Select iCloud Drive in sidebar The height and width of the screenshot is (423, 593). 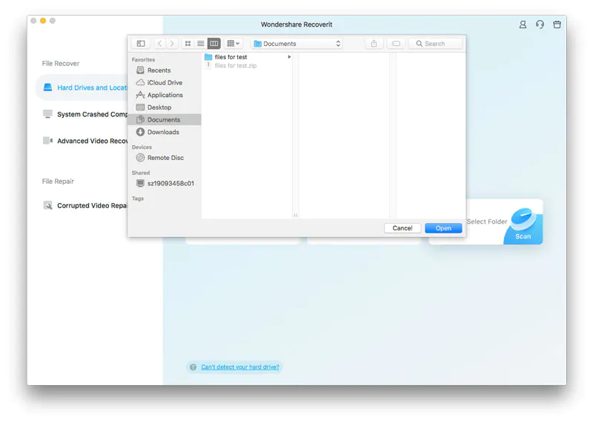(x=164, y=82)
